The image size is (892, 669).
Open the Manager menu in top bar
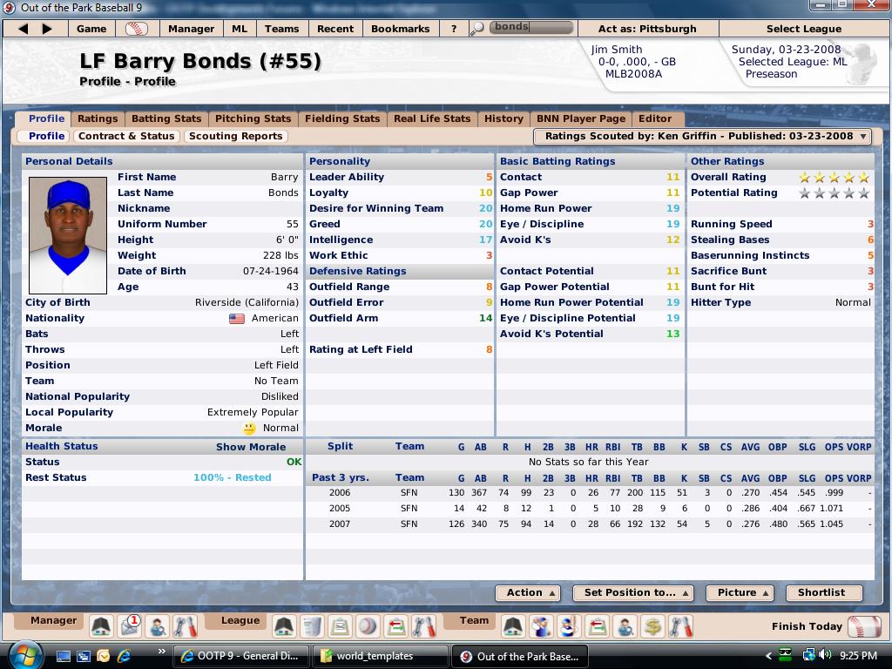pyautogui.click(x=191, y=29)
